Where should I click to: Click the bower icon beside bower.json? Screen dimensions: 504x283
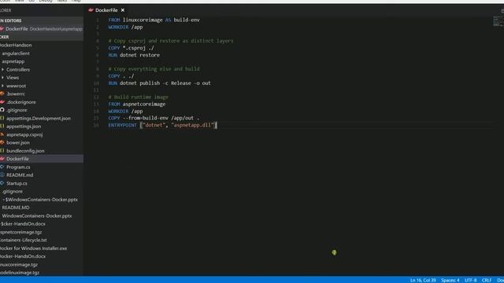[x=2, y=142]
